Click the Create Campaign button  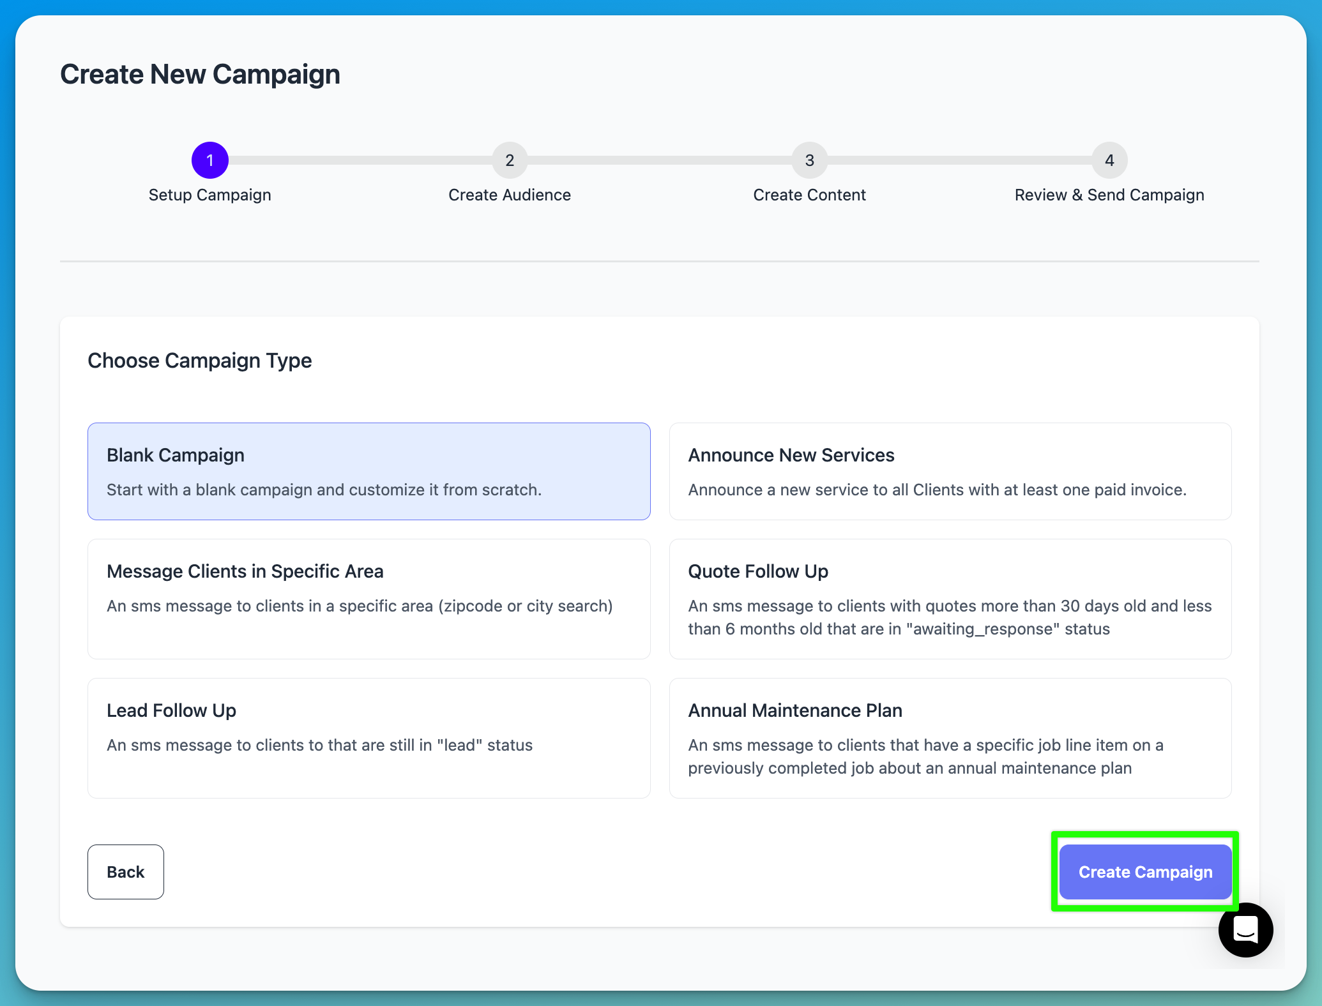point(1144,872)
